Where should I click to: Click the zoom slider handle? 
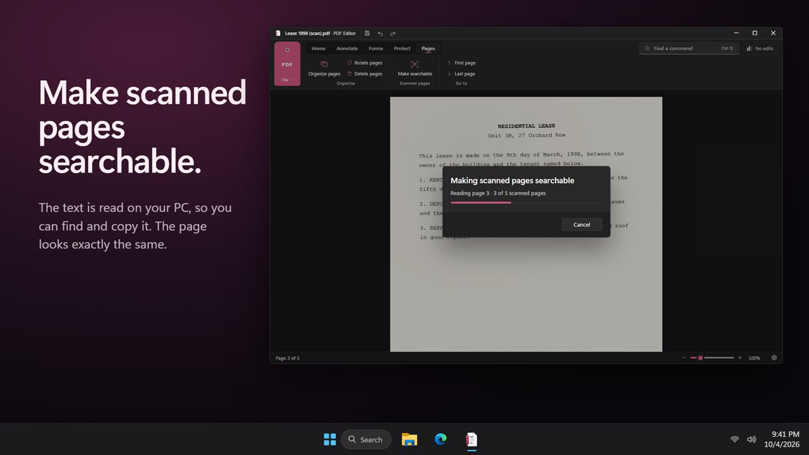point(700,358)
